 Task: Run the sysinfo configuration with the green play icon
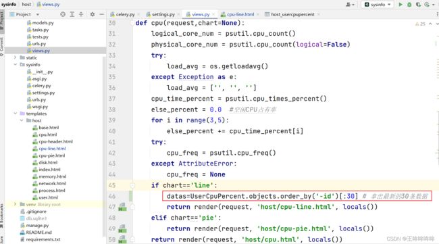pos(401,5)
